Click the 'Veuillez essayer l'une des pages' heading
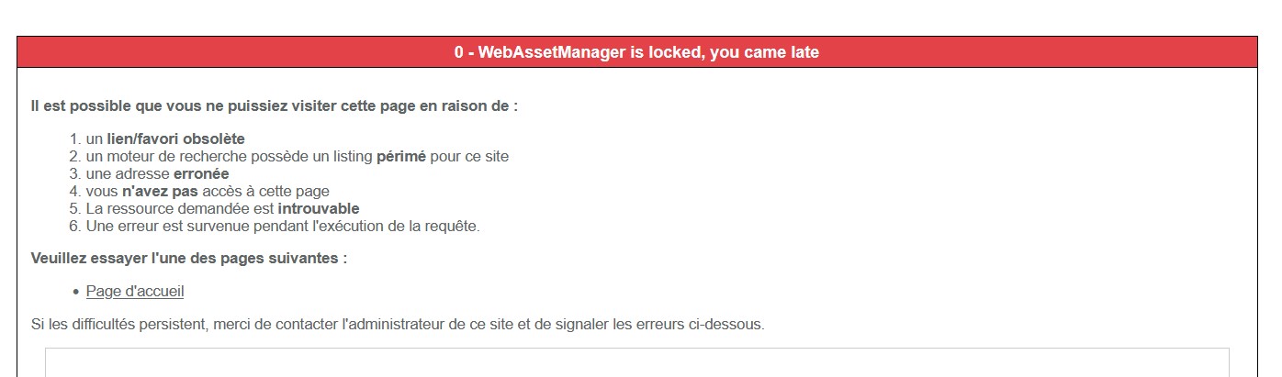The width and height of the screenshot is (1282, 377). pos(189,258)
